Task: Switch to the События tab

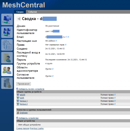Action: [32, 12]
